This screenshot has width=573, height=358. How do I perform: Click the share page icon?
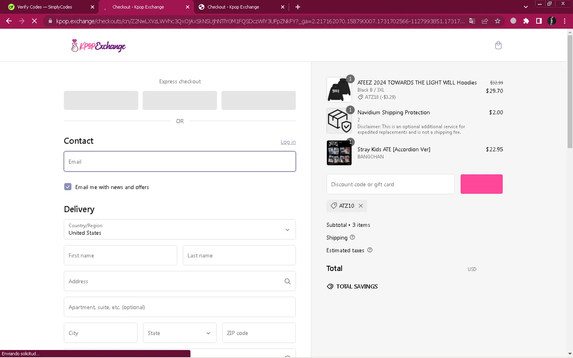tap(485, 21)
